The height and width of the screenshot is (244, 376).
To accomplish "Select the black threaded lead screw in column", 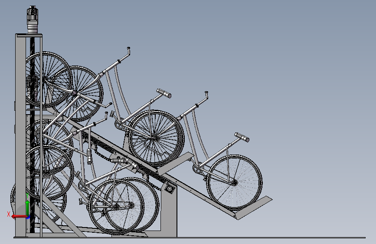I will [32, 135].
